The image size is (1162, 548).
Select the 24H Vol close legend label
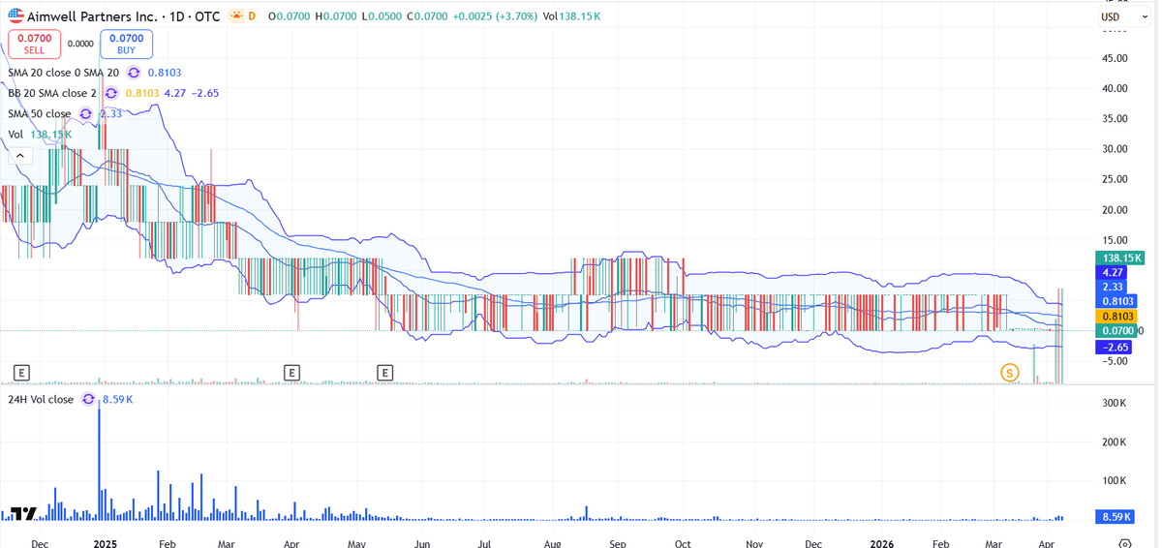pos(41,399)
